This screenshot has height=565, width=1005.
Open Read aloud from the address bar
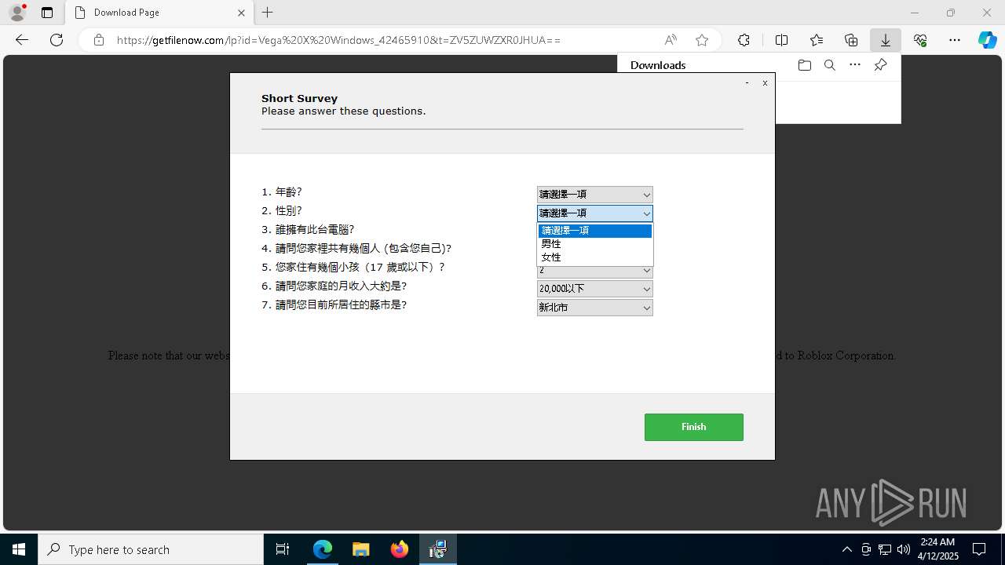pyautogui.click(x=671, y=40)
